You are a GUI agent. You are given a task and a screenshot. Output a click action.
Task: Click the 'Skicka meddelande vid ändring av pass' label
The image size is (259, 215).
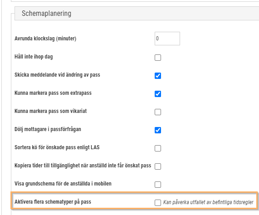[57, 75]
